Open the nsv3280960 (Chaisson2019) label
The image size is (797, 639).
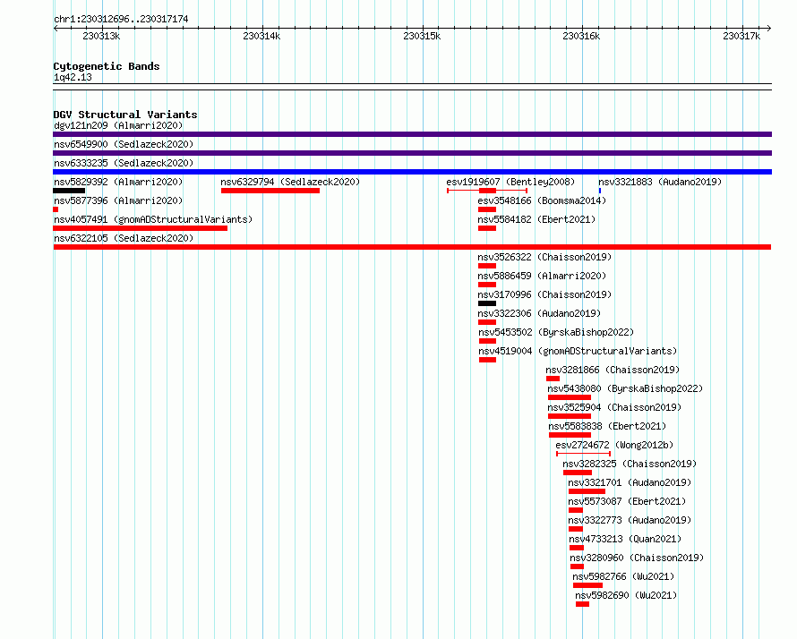pos(637,558)
